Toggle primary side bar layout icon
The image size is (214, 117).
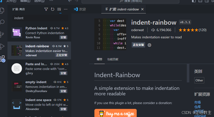point(194,1)
